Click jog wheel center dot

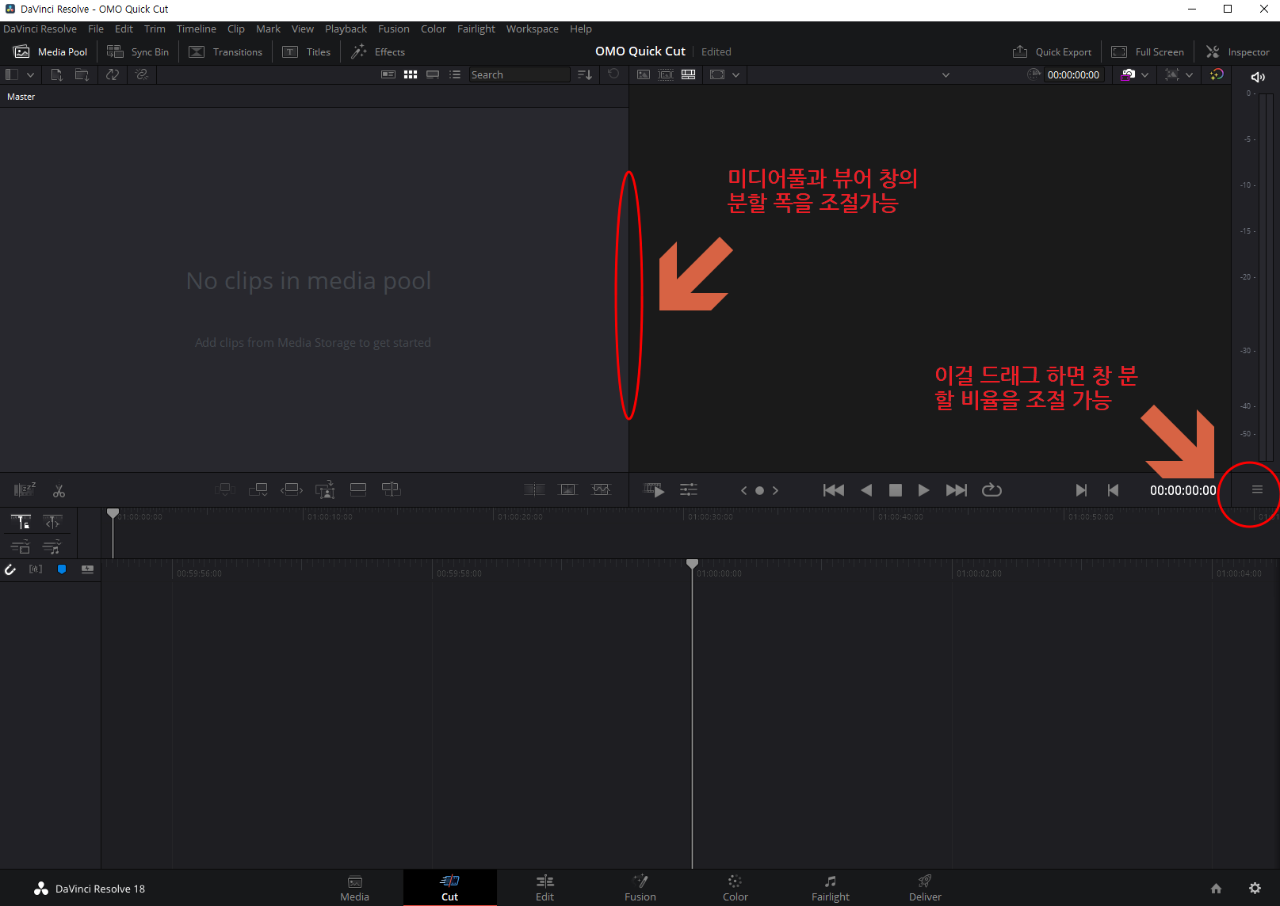coord(759,490)
